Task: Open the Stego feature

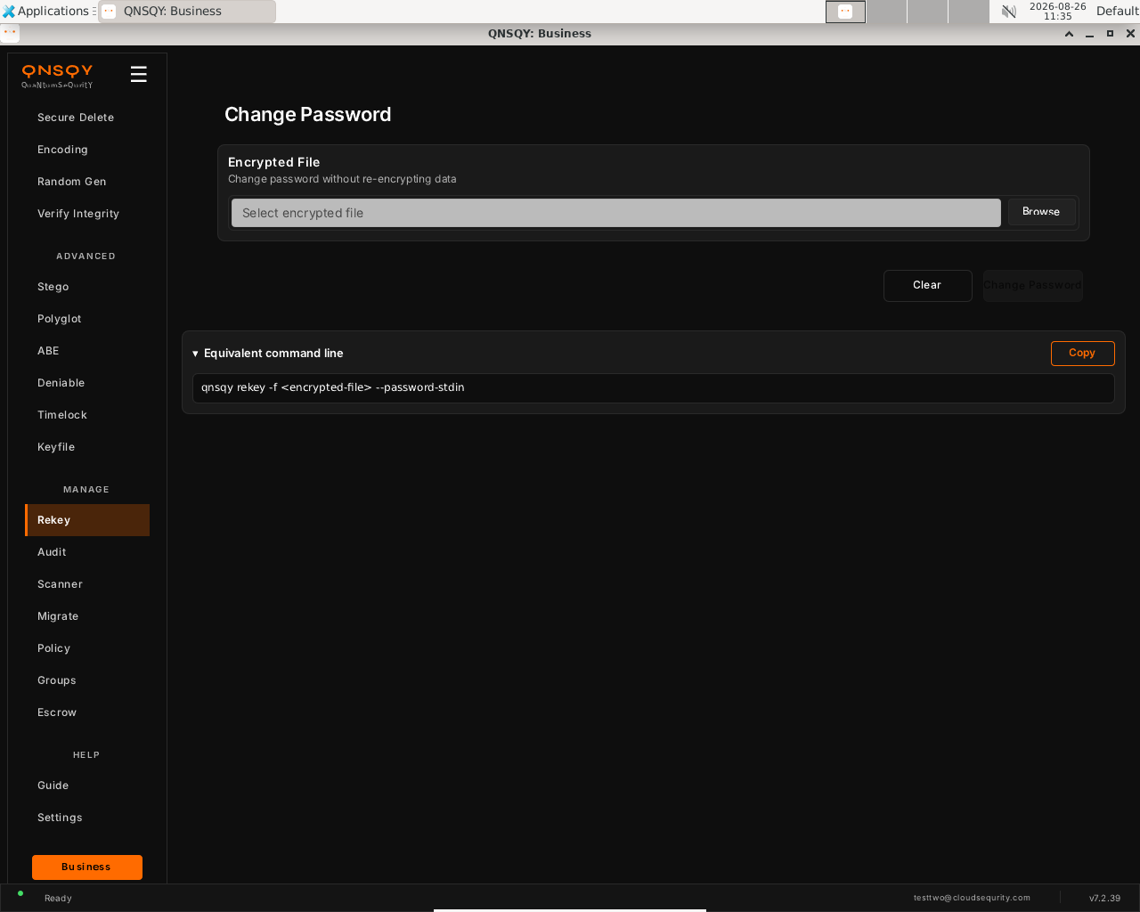Action: [x=87, y=287]
